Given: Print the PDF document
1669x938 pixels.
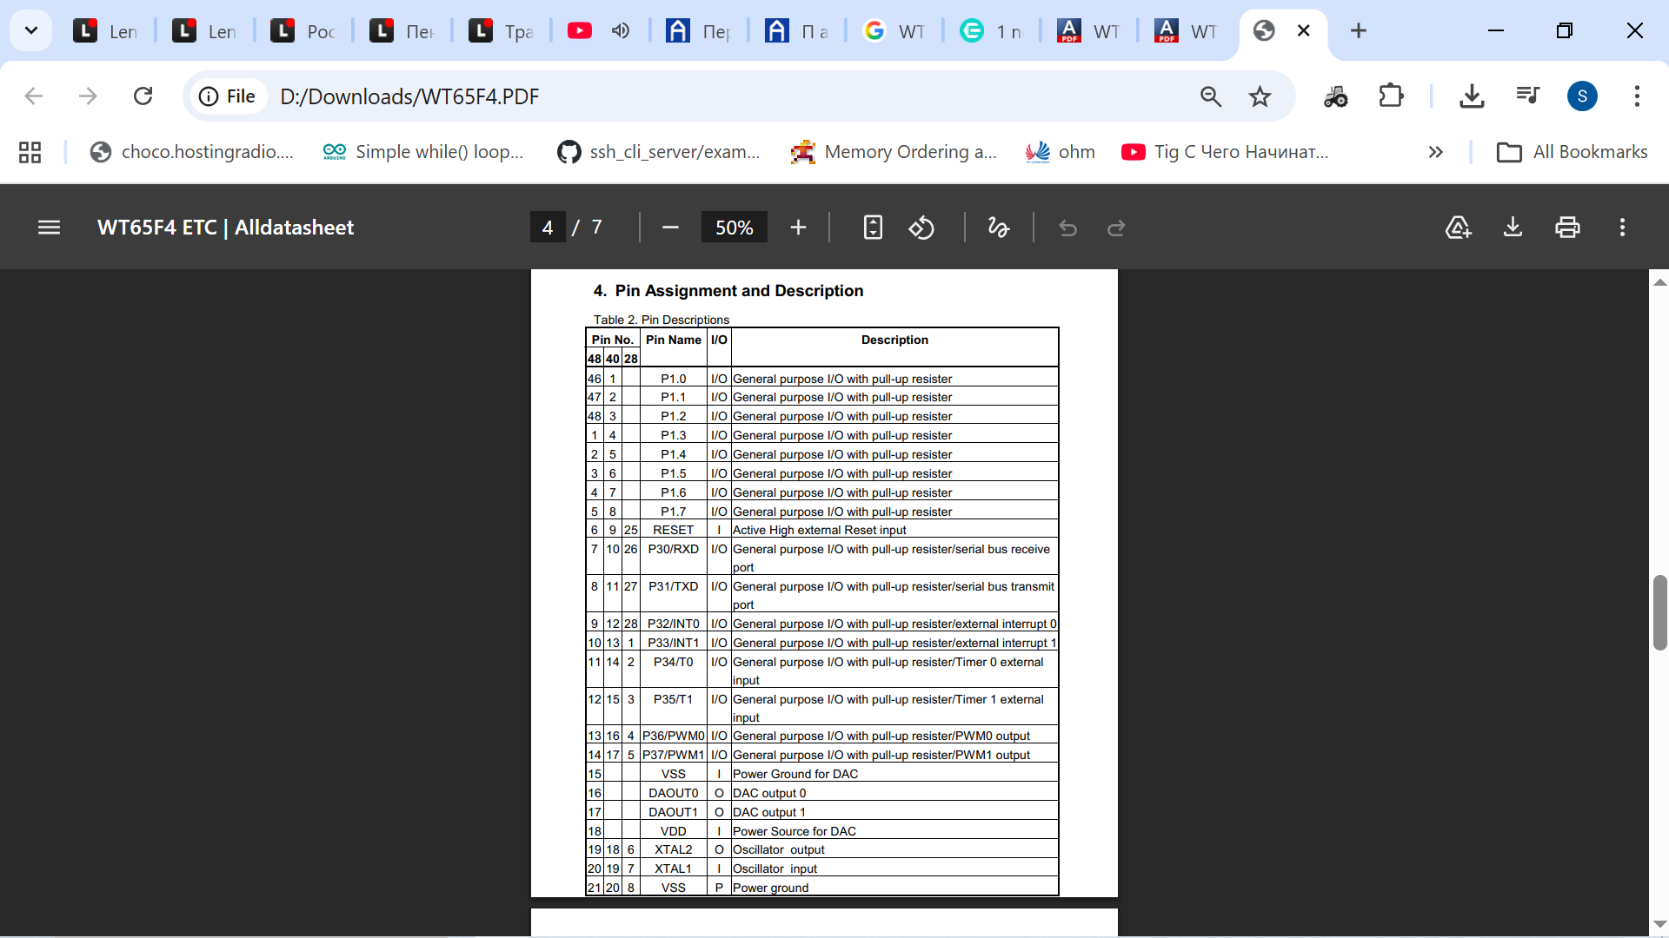Looking at the screenshot, I should [1567, 228].
